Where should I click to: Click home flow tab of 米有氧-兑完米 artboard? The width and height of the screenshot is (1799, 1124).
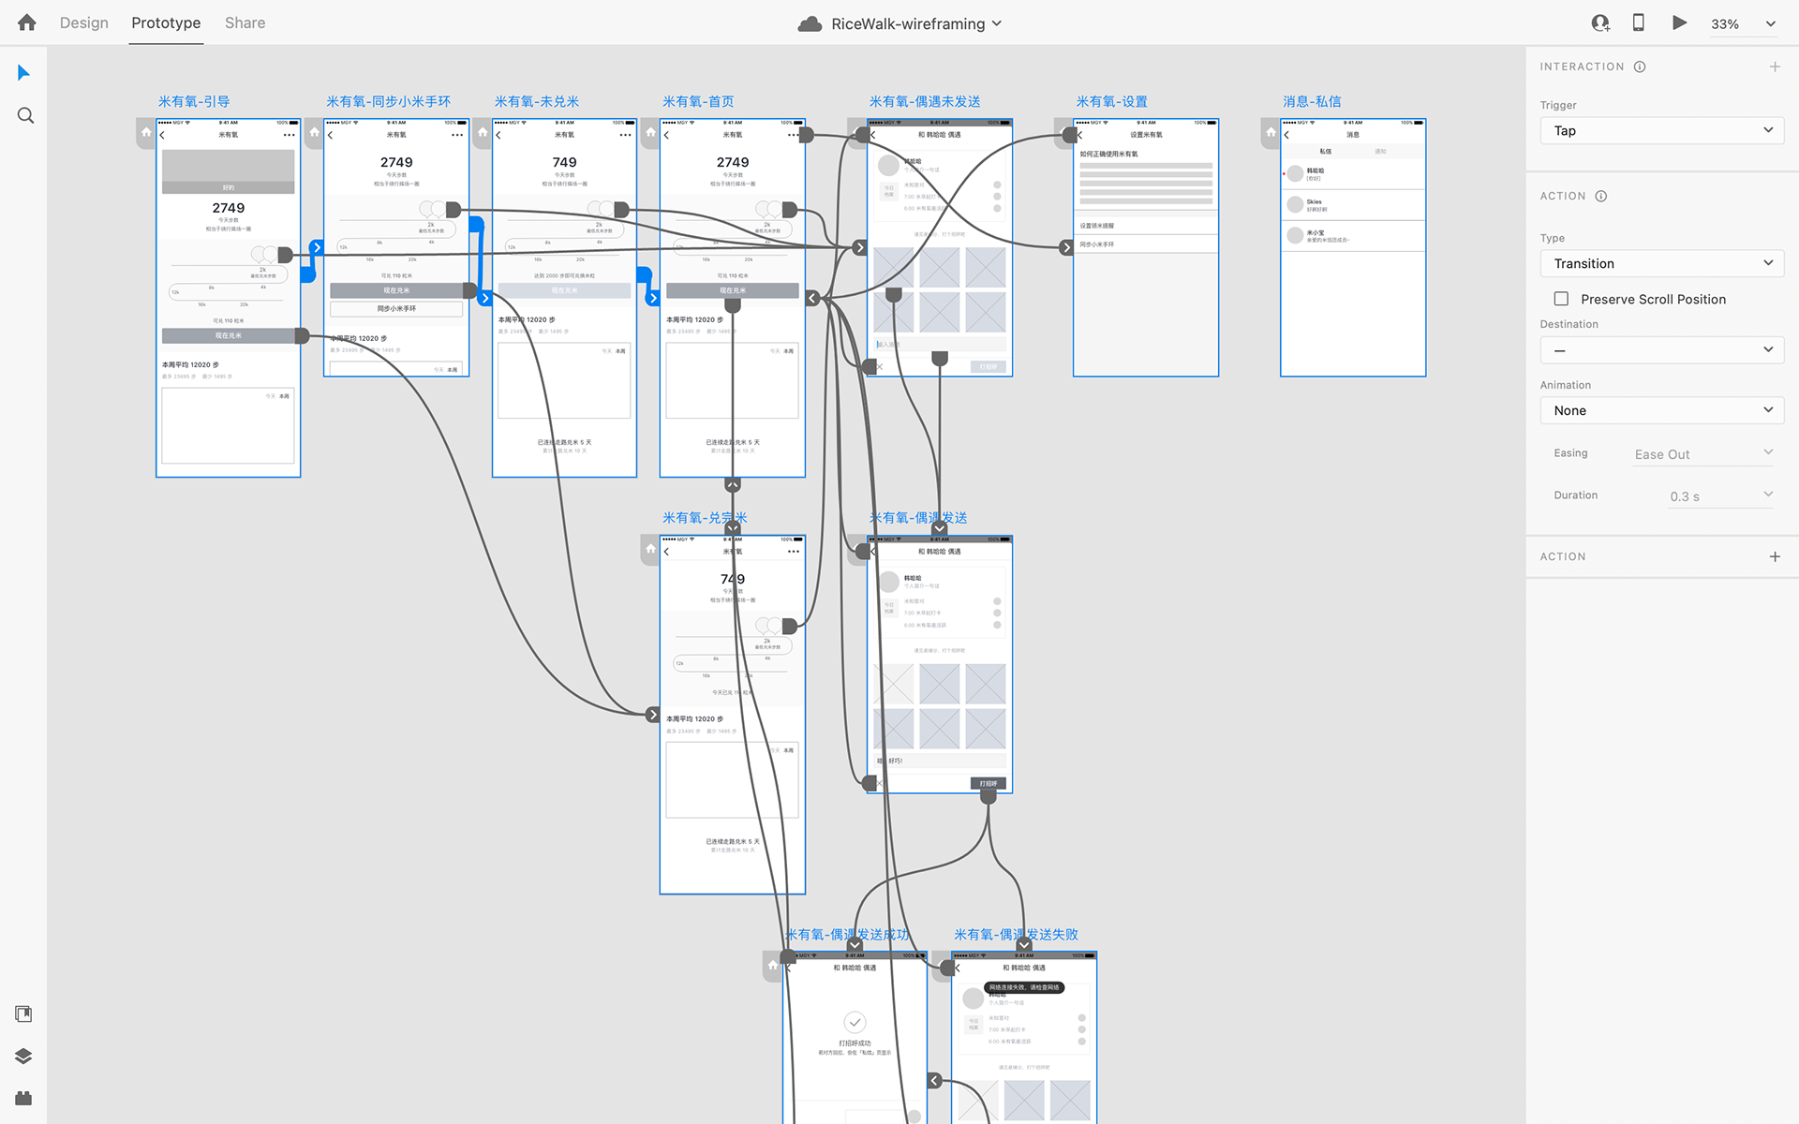click(x=650, y=550)
